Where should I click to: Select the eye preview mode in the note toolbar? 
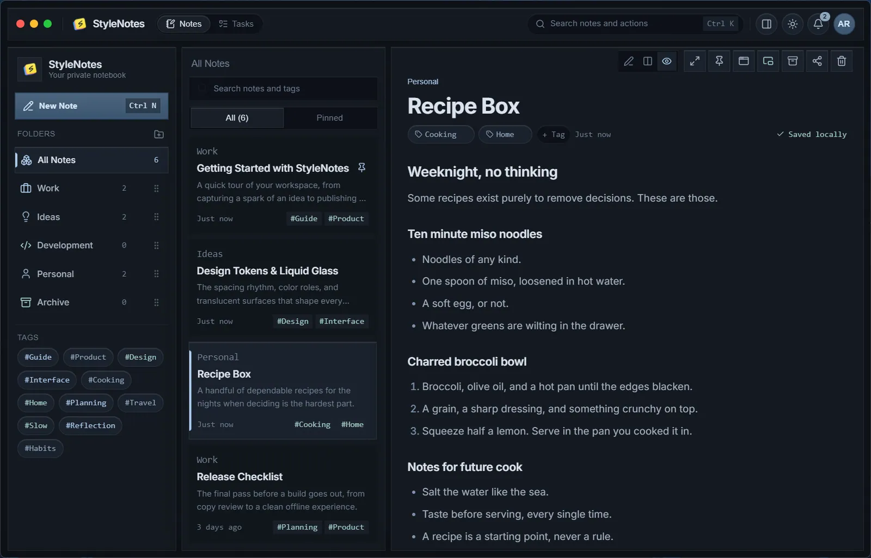tap(667, 61)
